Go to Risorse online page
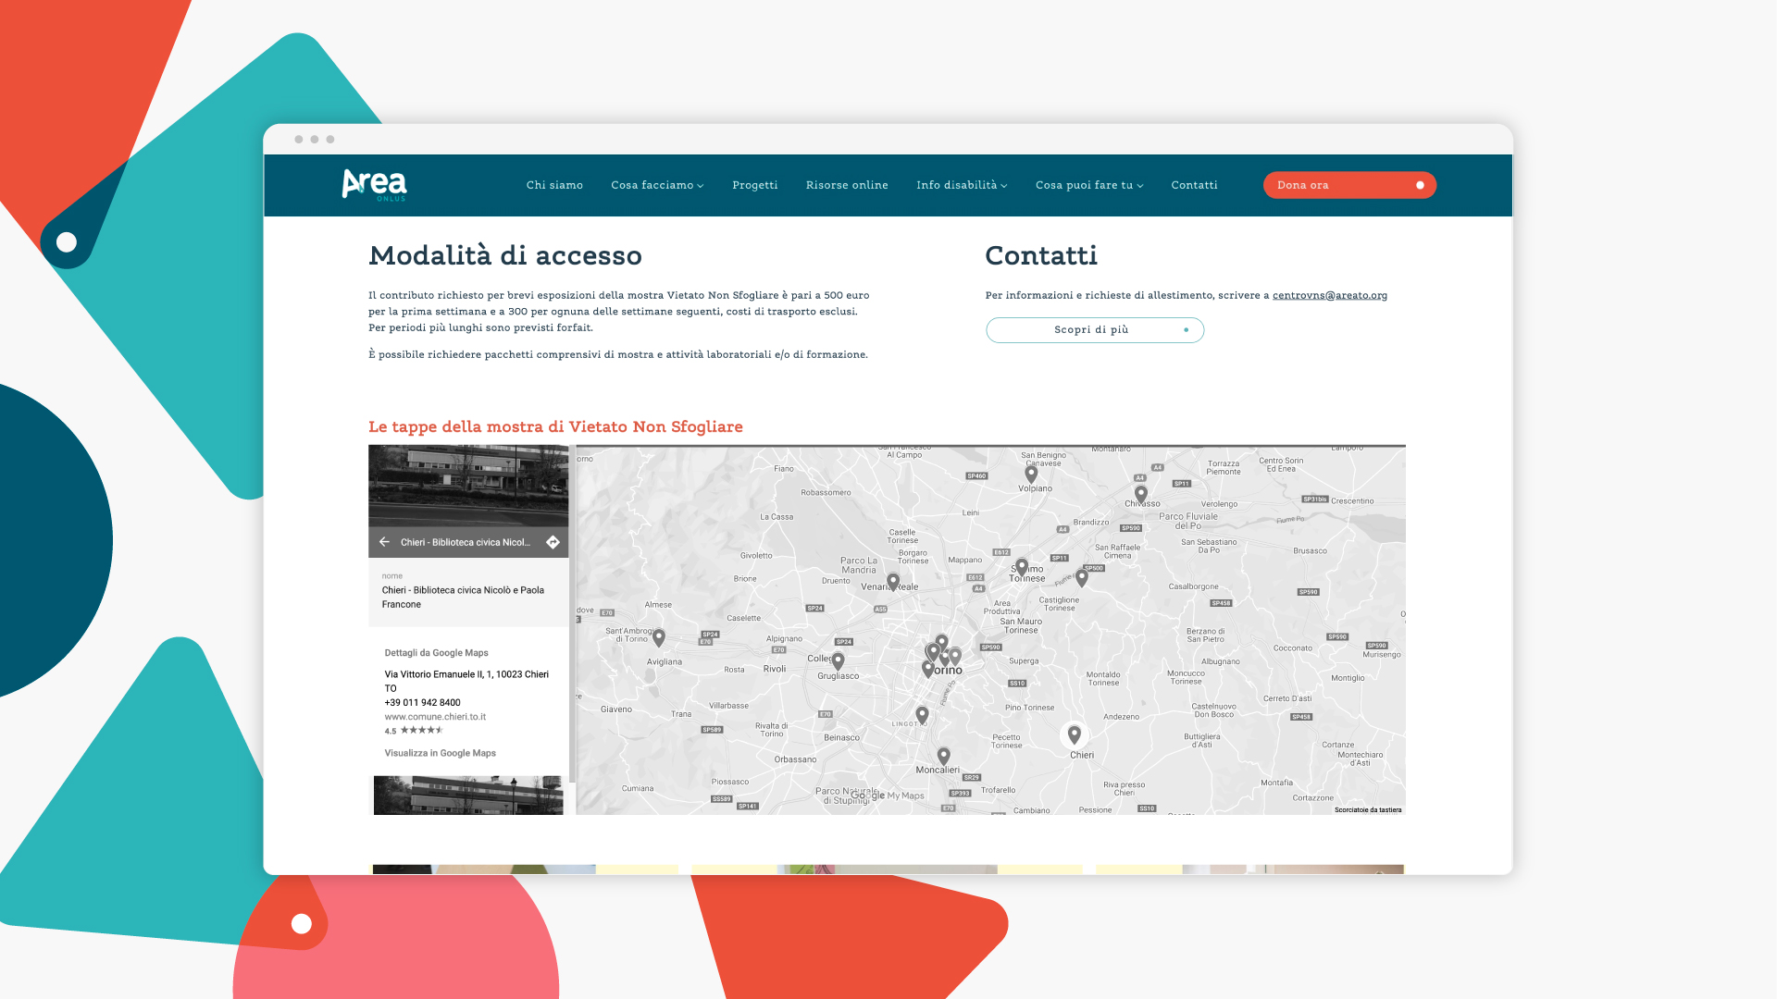This screenshot has width=1777, height=999. (x=846, y=185)
